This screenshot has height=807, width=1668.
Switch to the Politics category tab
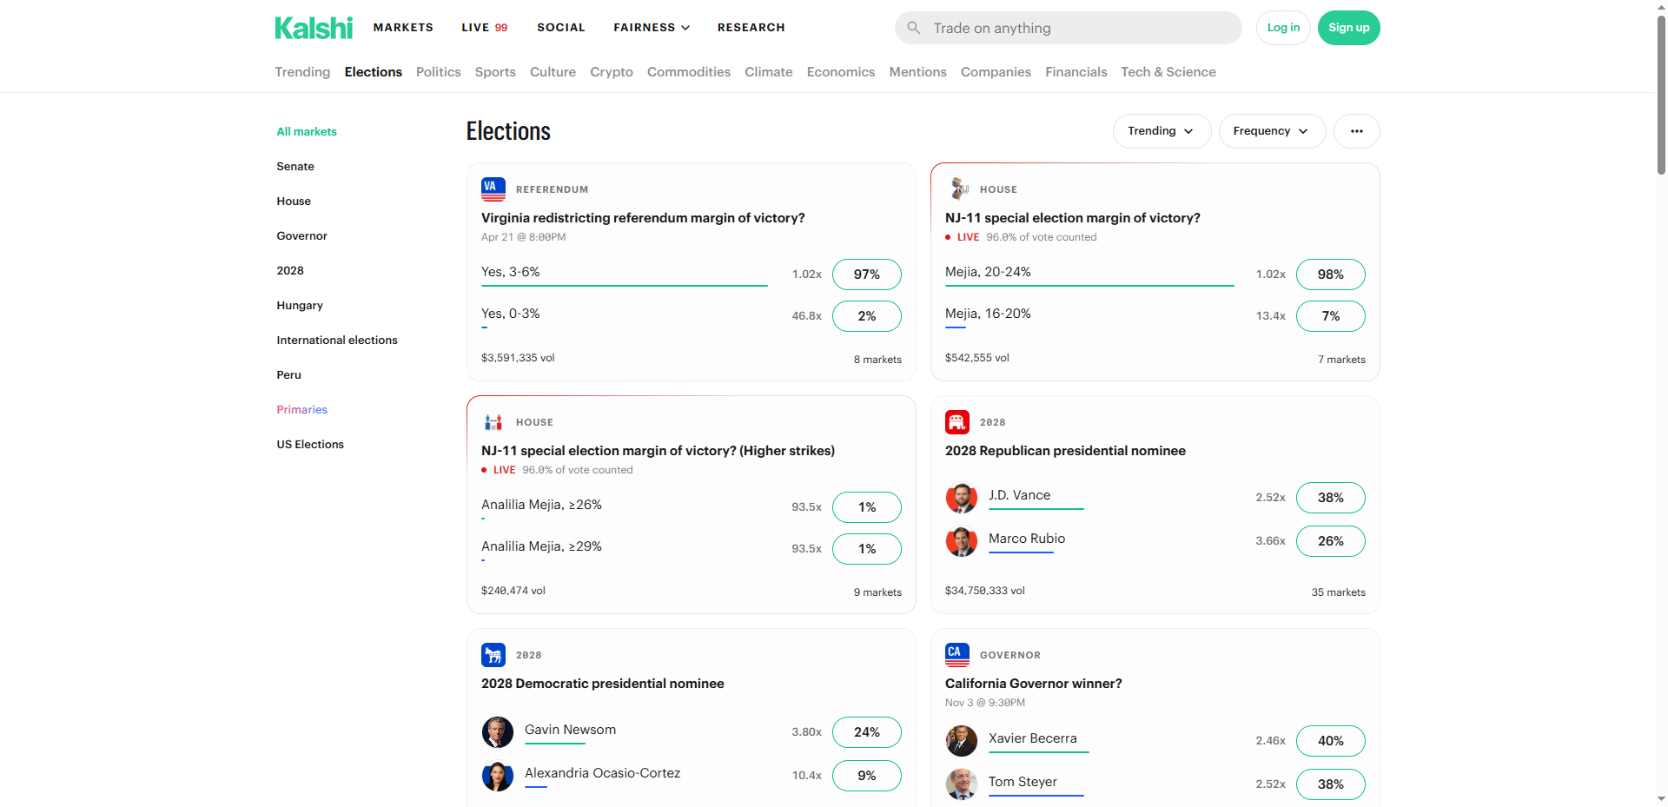pos(438,72)
